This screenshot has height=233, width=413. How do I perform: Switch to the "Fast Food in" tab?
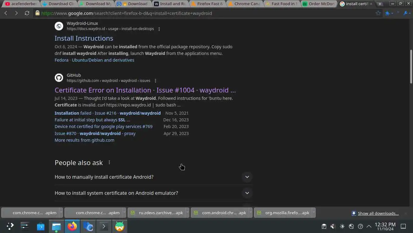[282, 4]
